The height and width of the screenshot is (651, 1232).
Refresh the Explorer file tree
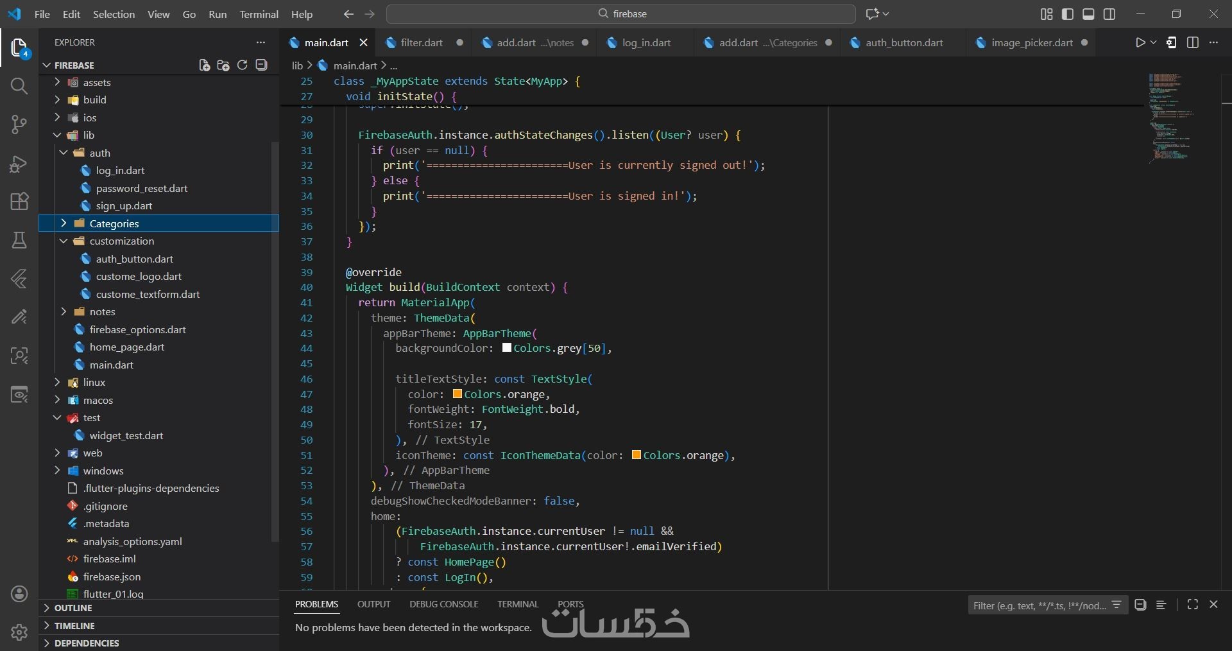pyautogui.click(x=242, y=65)
